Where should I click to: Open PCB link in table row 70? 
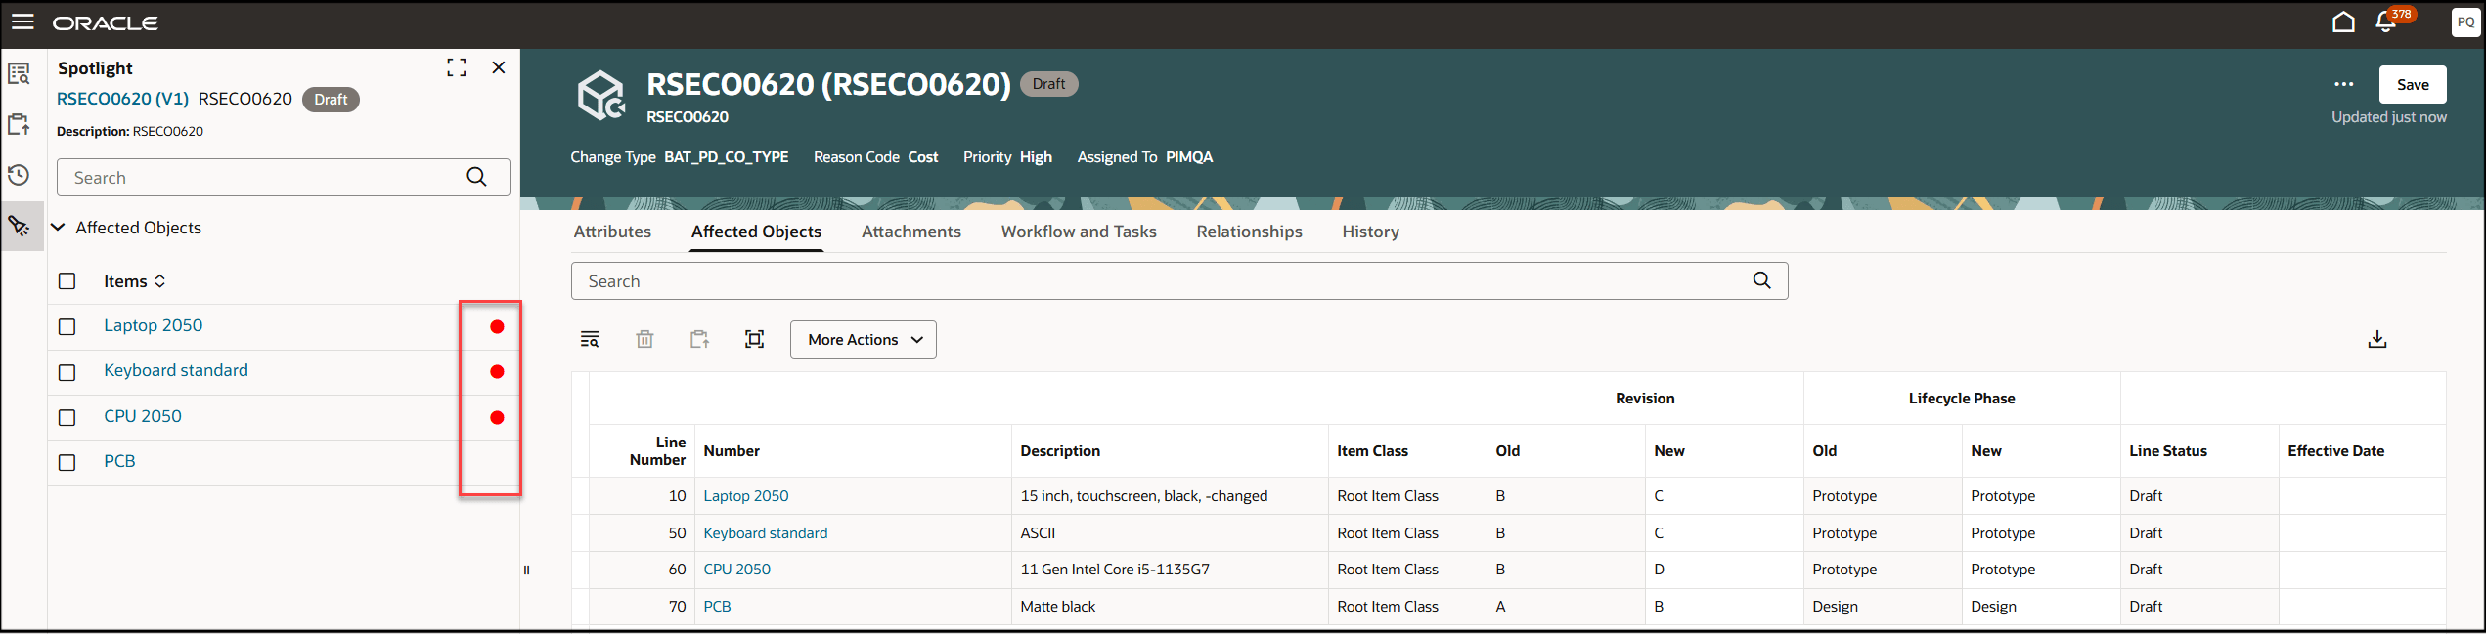[x=718, y=607]
